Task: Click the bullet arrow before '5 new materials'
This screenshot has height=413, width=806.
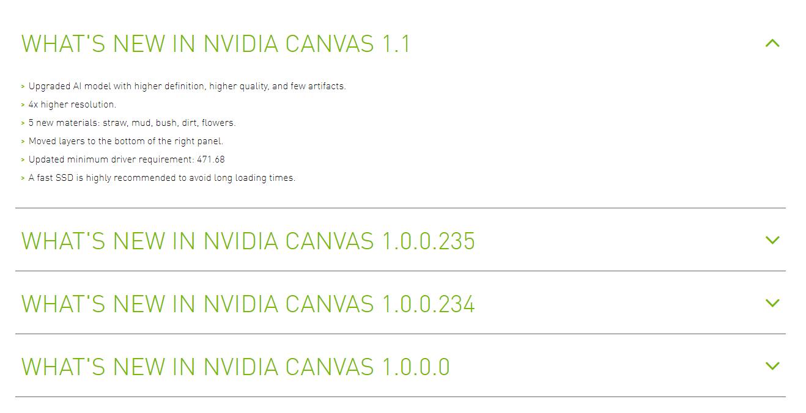Action: tap(23, 123)
